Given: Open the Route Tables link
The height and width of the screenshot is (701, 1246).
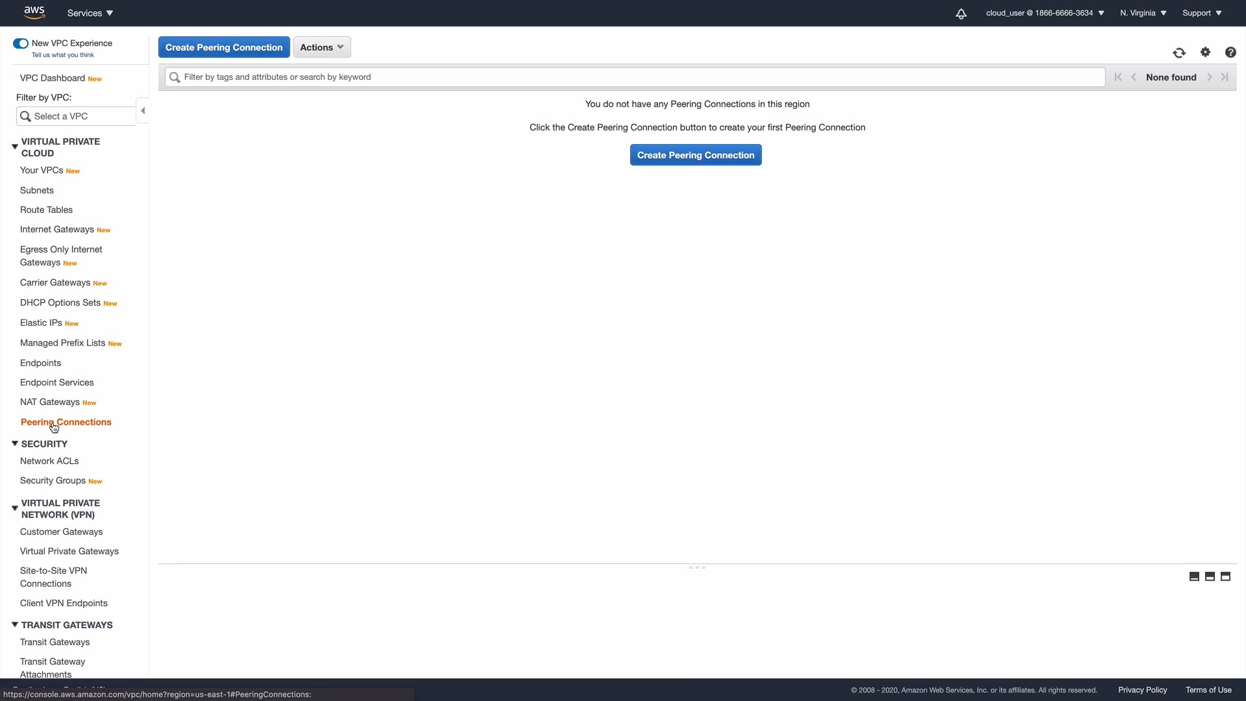Looking at the screenshot, I should [46, 210].
